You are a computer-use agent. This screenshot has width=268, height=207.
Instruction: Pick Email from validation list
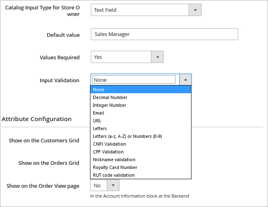[99, 113]
